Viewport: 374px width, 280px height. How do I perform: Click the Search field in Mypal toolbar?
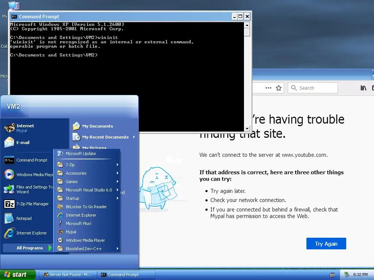tap(313, 88)
